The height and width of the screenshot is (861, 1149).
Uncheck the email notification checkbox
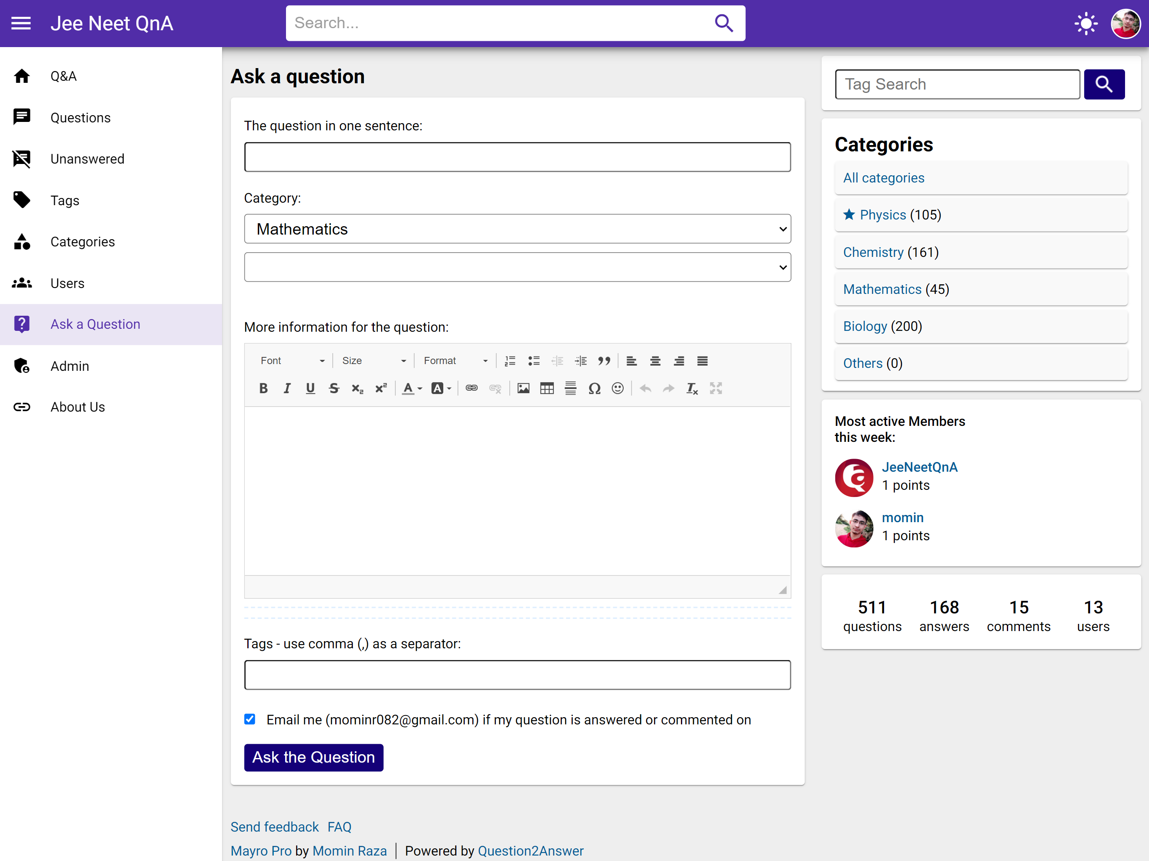click(x=250, y=719)
